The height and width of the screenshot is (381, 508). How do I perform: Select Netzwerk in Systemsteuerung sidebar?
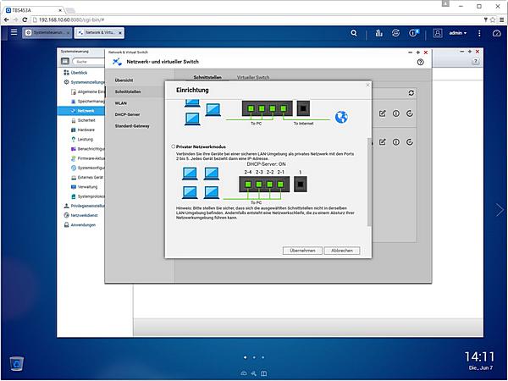coord(81,111)
